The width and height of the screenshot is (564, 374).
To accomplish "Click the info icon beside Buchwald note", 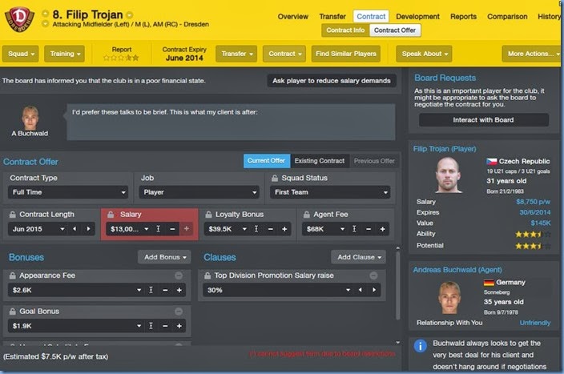I will point(420,346).
